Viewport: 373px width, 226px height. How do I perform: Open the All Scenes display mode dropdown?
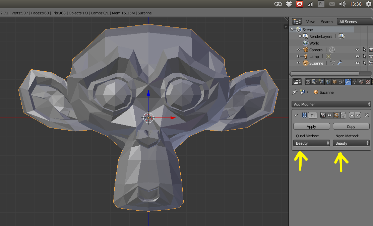355,22
